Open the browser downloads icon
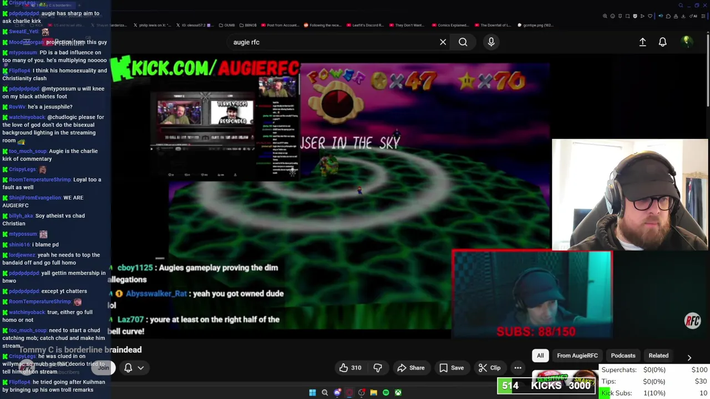Image resolution: width=710 pixels, height=399 pixels. pyautogui.click(x=683, y=16)
